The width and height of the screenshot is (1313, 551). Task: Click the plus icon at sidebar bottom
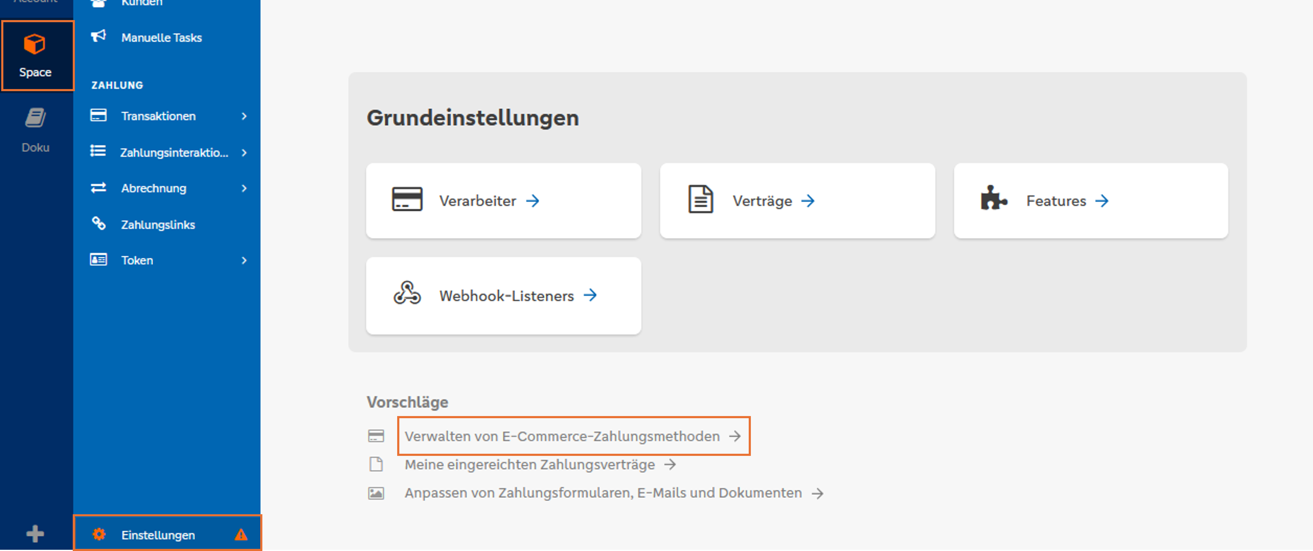[35, 534]
